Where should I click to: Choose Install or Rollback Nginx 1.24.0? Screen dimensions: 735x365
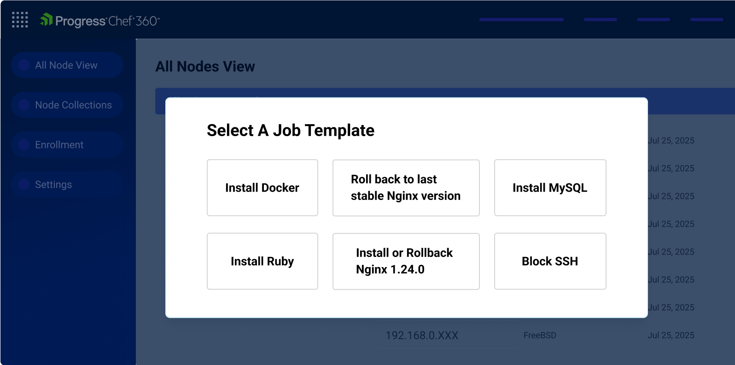click(x=406, y=261)
